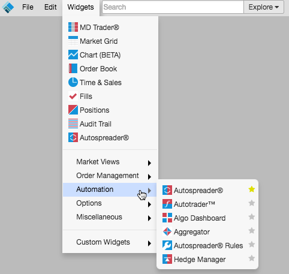Choose Autospreader Rules in Automation submenu
The height and width of the screenshot is (274, 289).
coord(207,245)
